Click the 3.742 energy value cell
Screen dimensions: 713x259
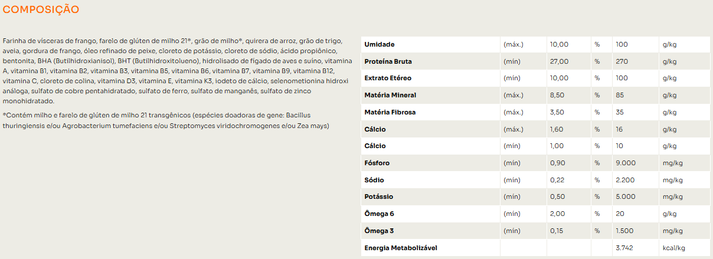(x=624, y=248)
